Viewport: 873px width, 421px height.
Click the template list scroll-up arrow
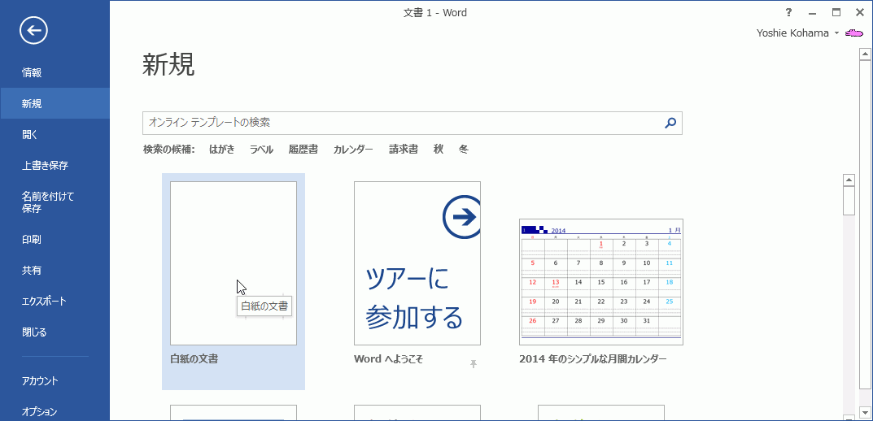click(x=849, y=180)
